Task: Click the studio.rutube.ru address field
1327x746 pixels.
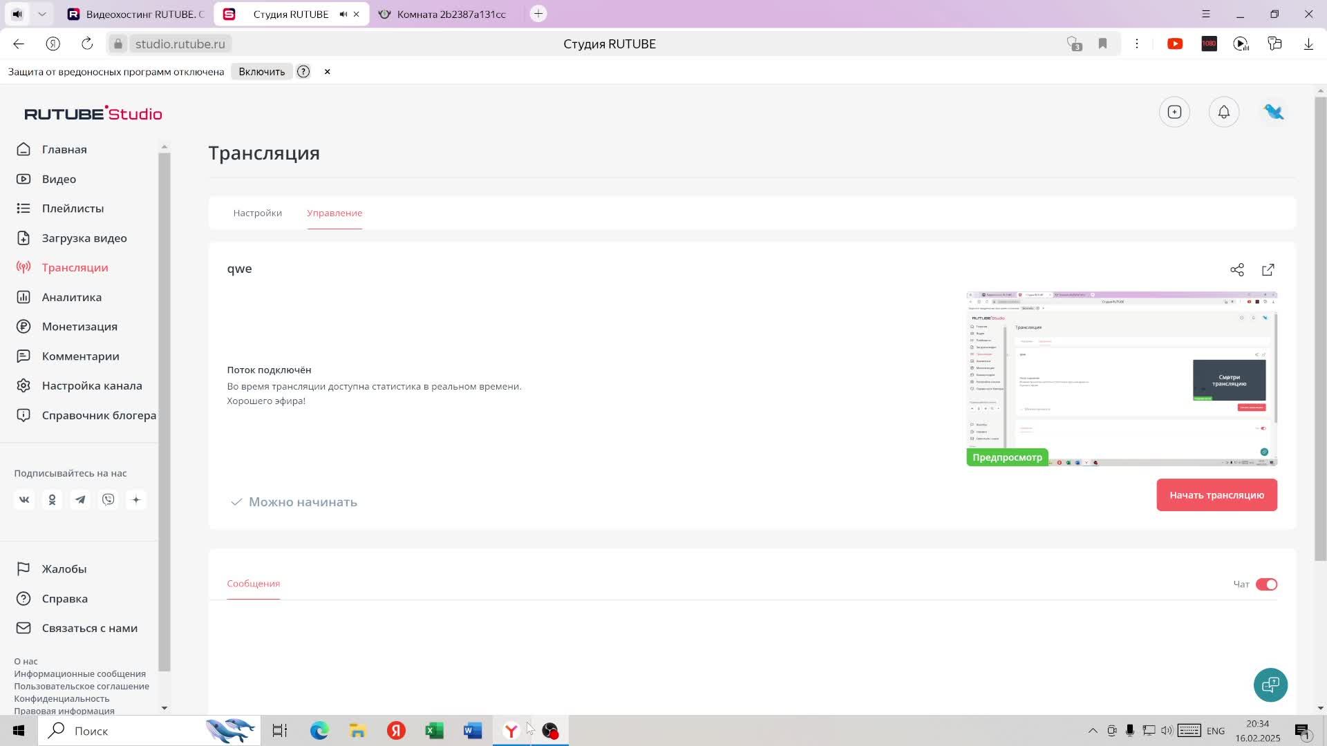Action: pos(180,44)
